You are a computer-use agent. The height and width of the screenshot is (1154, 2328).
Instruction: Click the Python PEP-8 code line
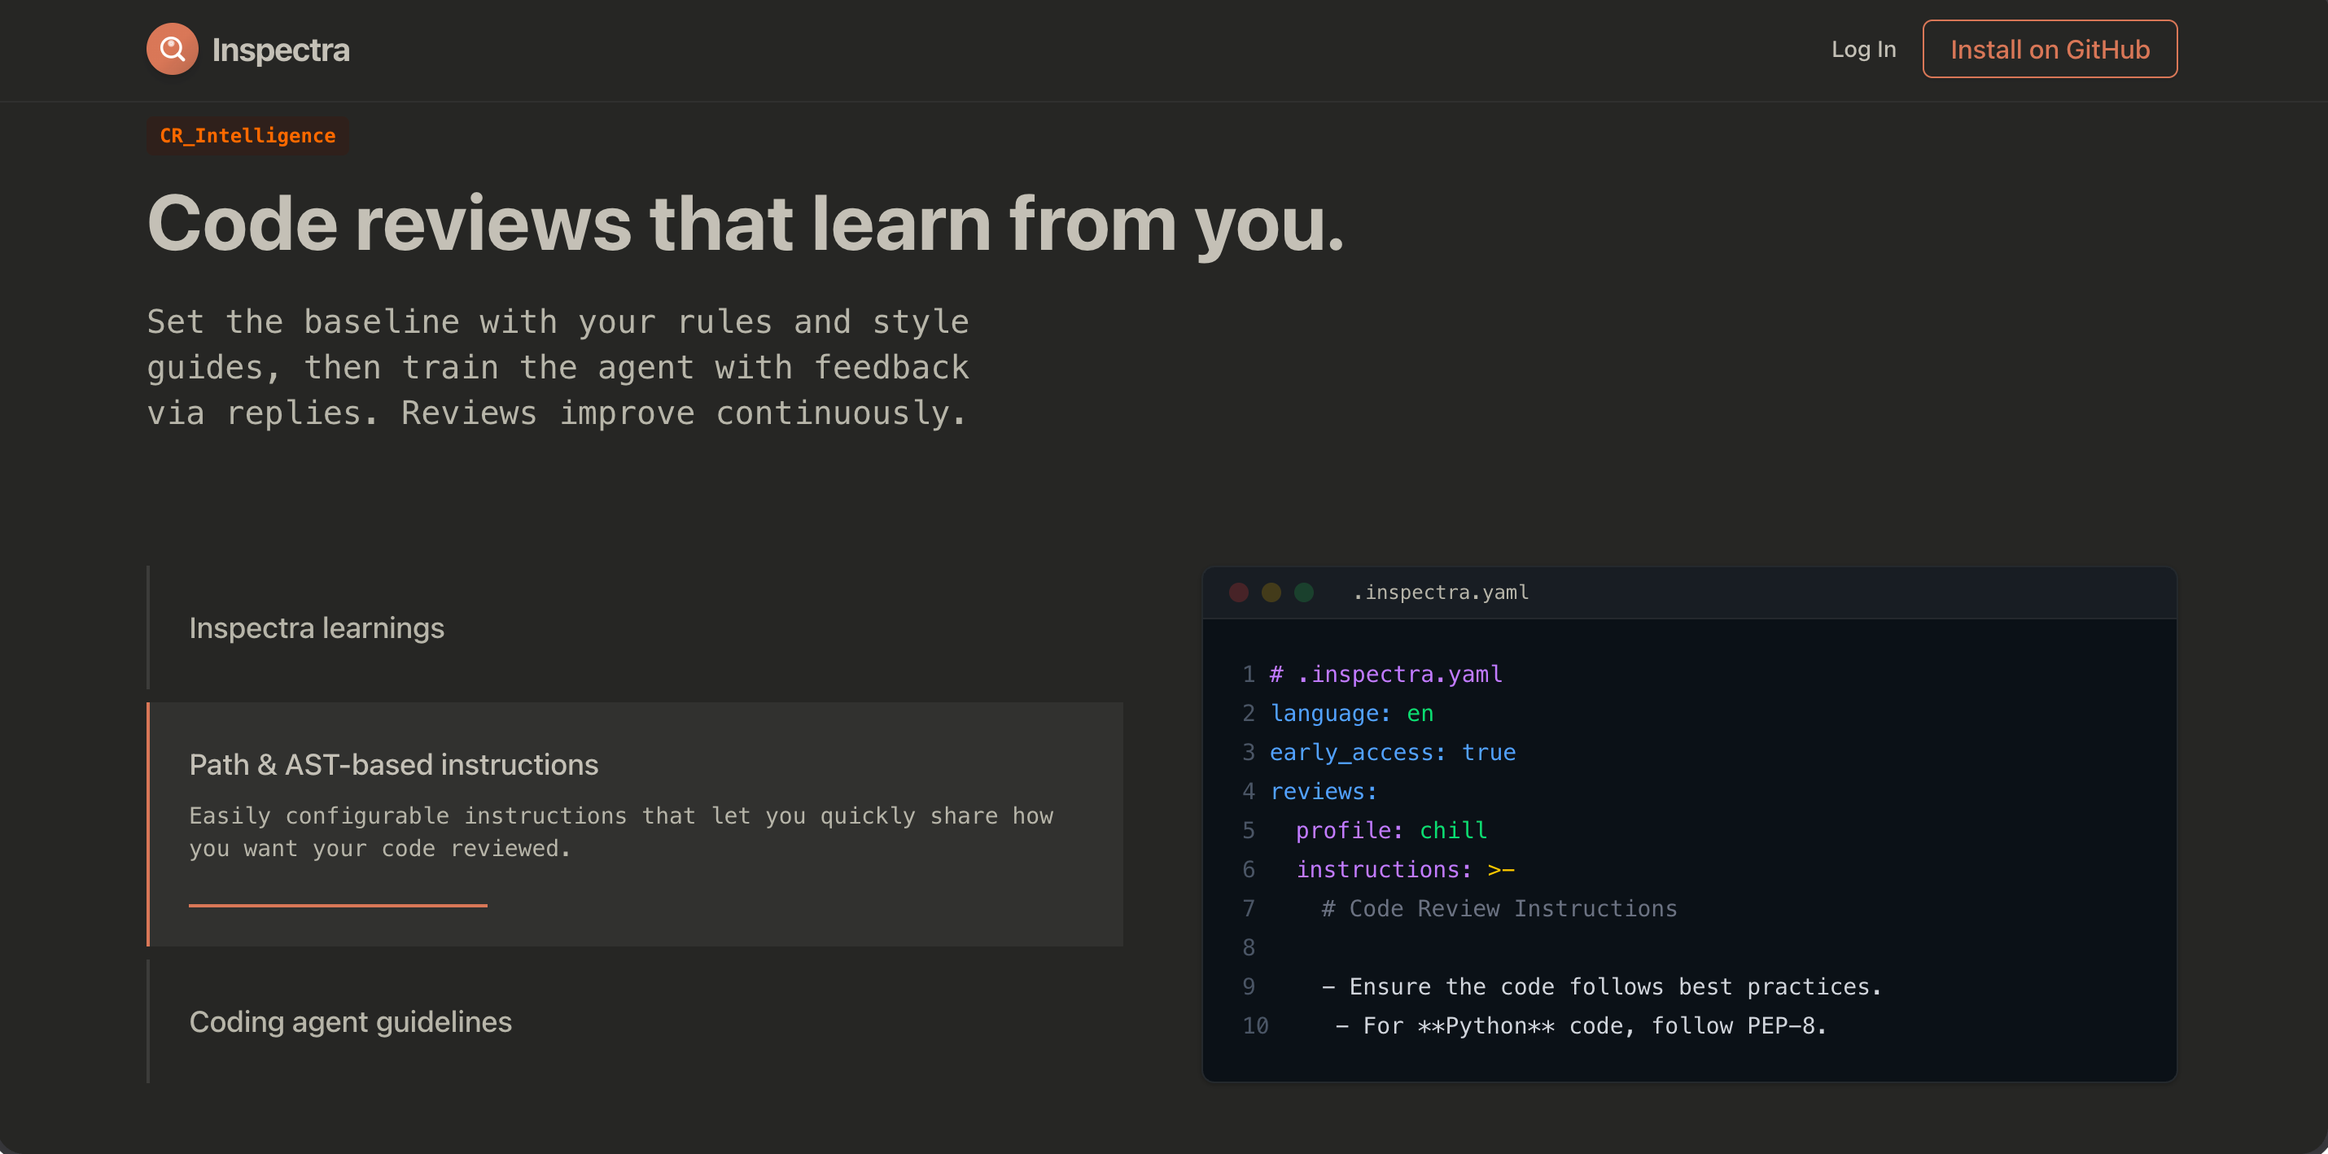pyautogui.click(x=1580, y=1025)
